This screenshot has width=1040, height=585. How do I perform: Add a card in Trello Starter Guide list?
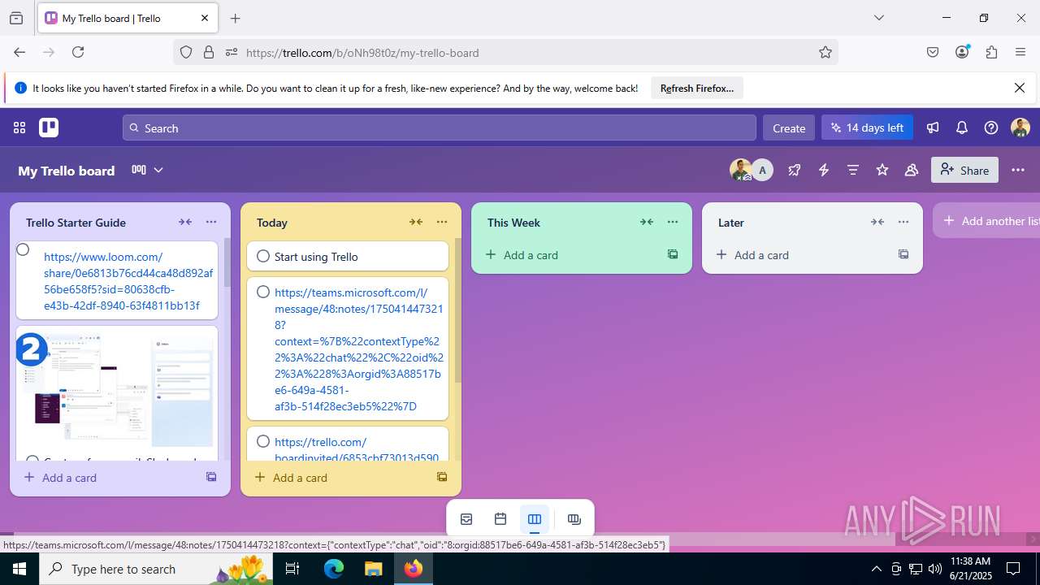(x=60, y=478)
